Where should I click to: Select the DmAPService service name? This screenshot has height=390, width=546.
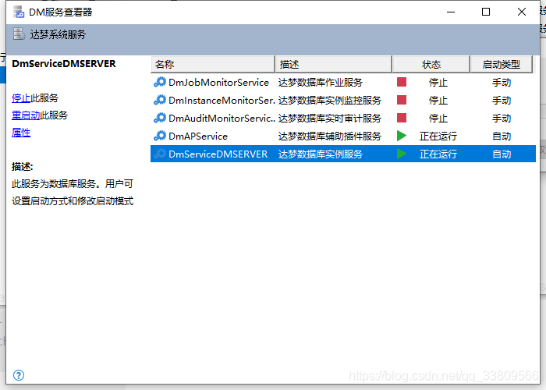(198, 136)
